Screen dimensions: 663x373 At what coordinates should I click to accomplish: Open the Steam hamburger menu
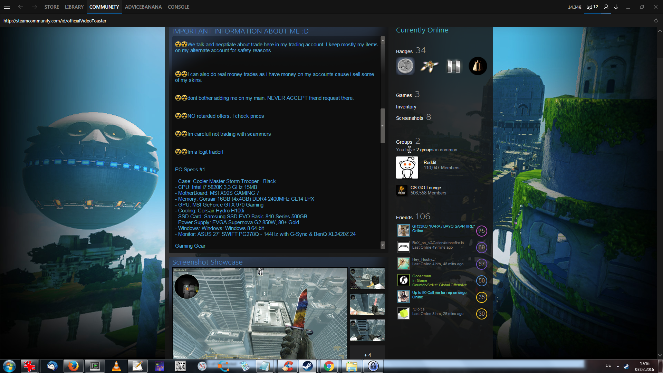point(7,7)
